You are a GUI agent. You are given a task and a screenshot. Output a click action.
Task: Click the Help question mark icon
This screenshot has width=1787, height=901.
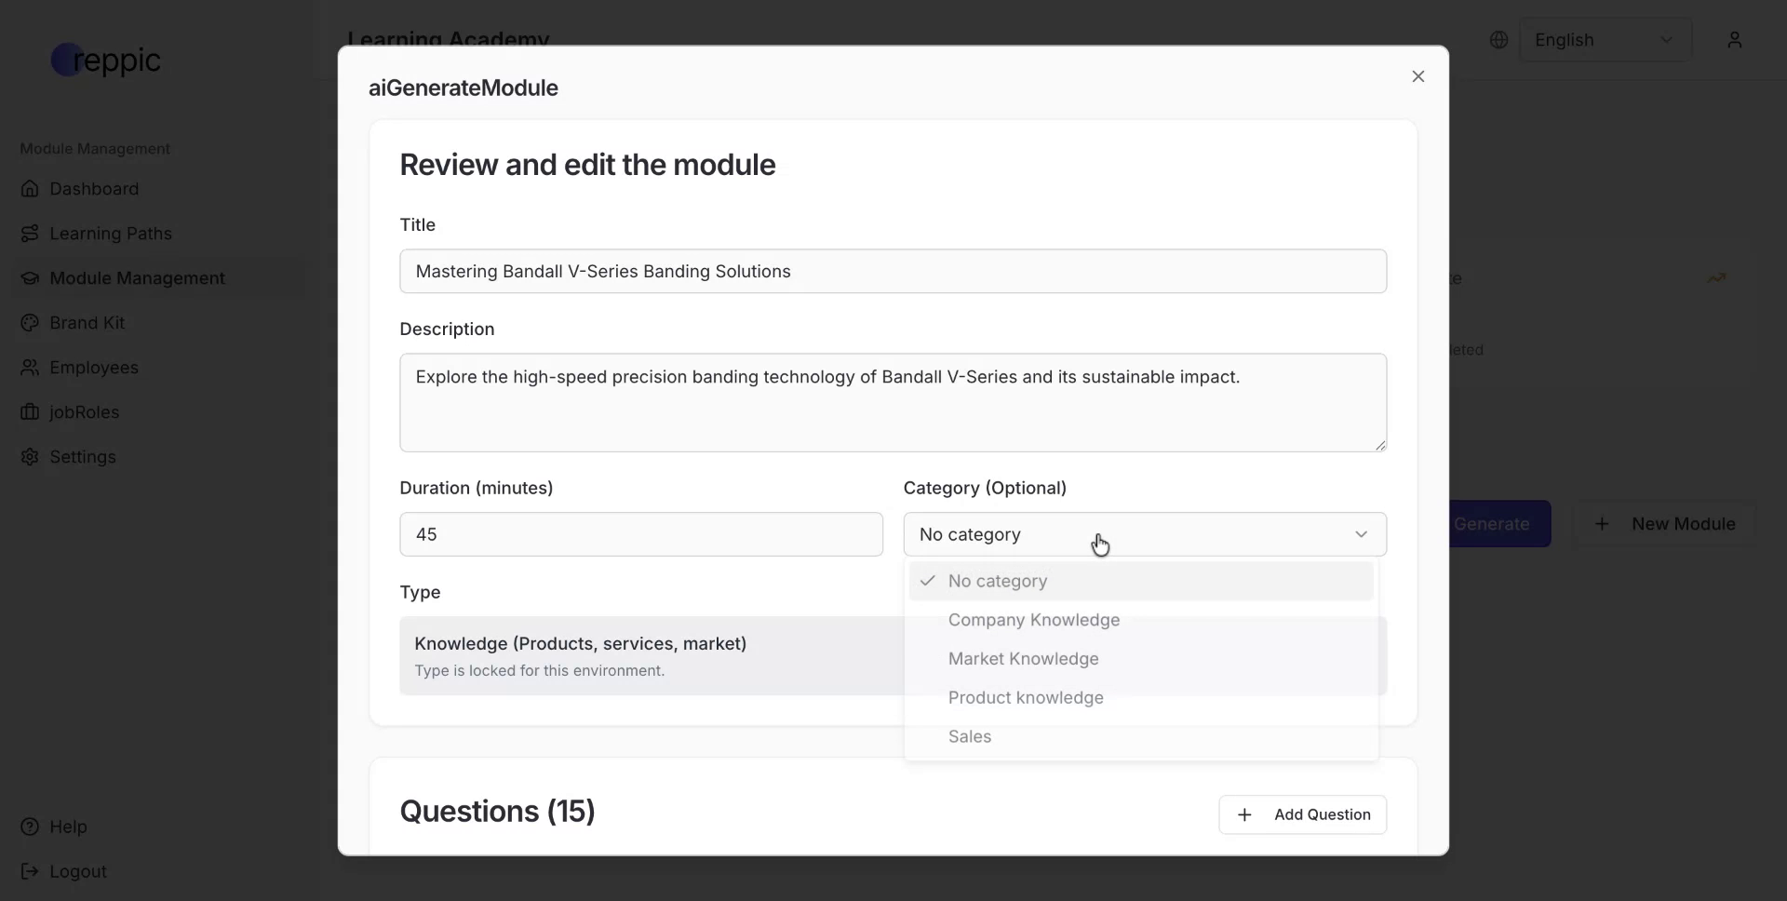30,827
